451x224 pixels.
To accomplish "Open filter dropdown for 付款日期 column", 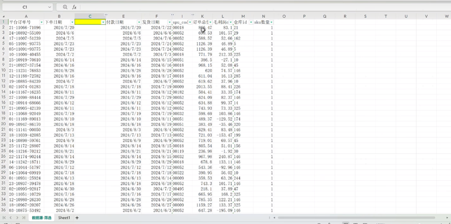I will (139, 22).
